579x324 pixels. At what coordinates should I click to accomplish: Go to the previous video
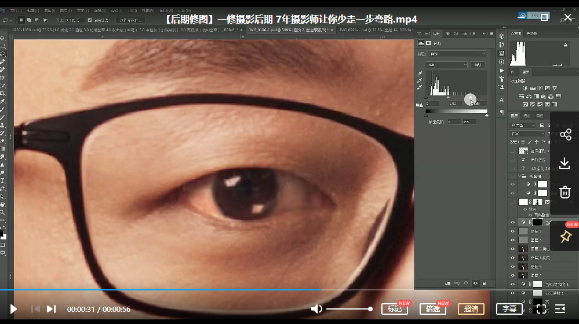[35, 309]
